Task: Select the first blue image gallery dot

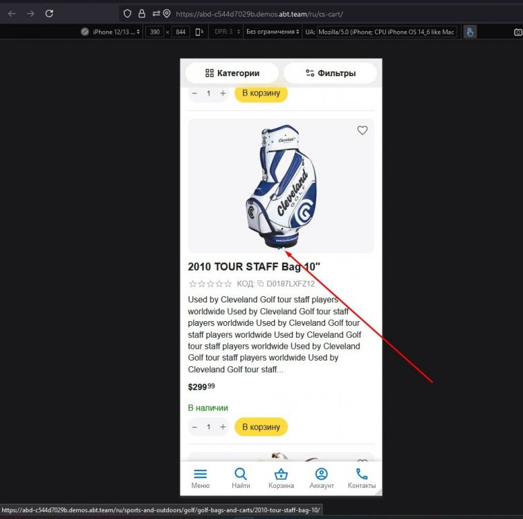Action: pos(279,248)
